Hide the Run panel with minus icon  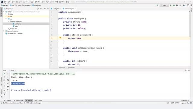pyautogui.click(x=189, y=70)
